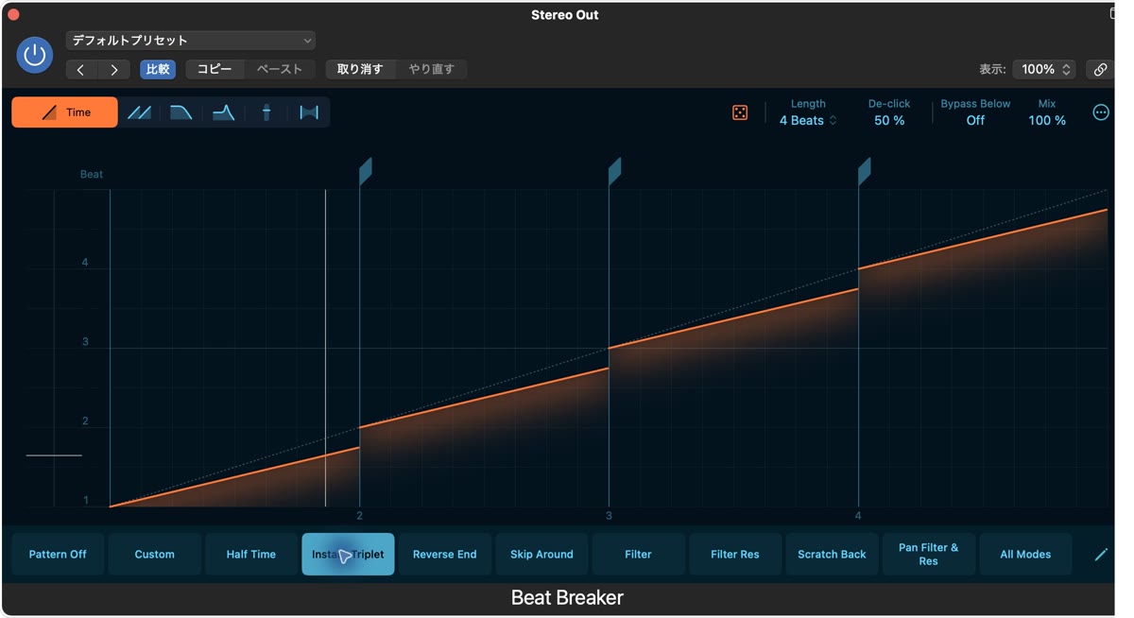Select the Custom pattern

(155, 555)
